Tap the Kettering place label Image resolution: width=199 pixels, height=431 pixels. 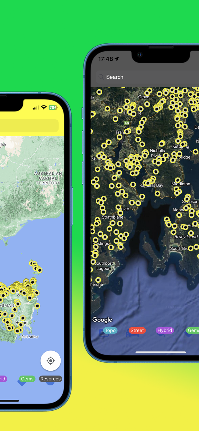click(181, 146)
